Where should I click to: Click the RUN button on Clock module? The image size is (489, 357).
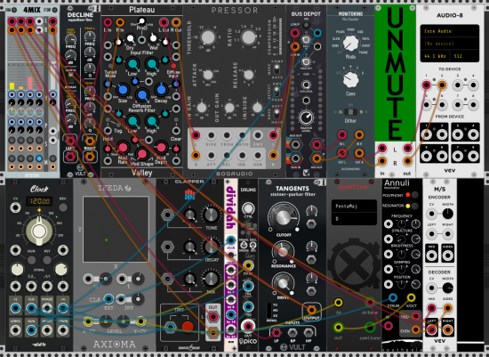(31, 260)
